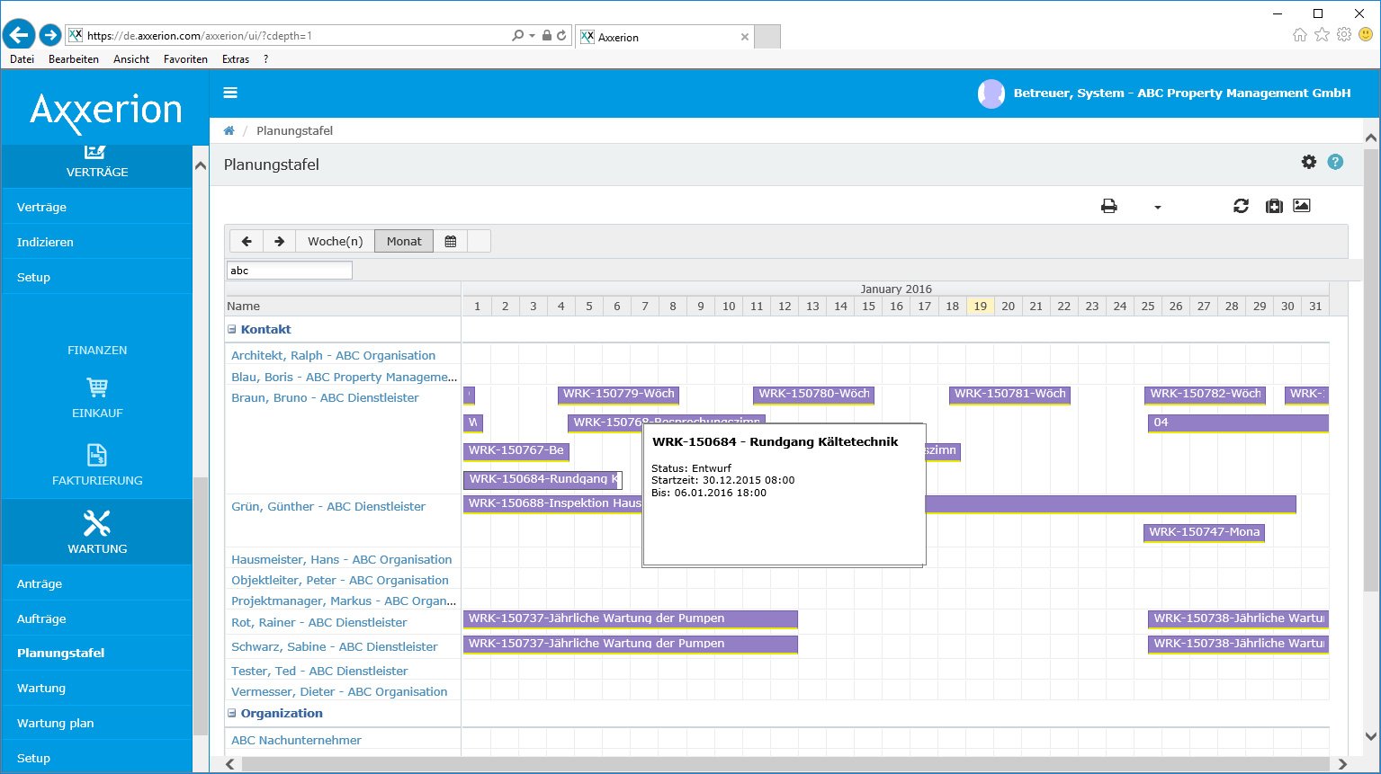Select the Axxerion browser tab
Viewport: 1381px width, 774px height.
click(664, 37)
